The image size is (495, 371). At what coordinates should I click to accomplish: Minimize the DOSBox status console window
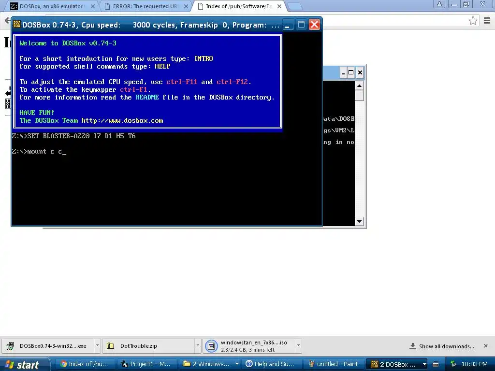pyautogui.click(x=343, y=72)
